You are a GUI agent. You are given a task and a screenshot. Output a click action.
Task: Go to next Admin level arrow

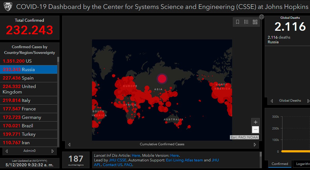click(x=53, y=151)
